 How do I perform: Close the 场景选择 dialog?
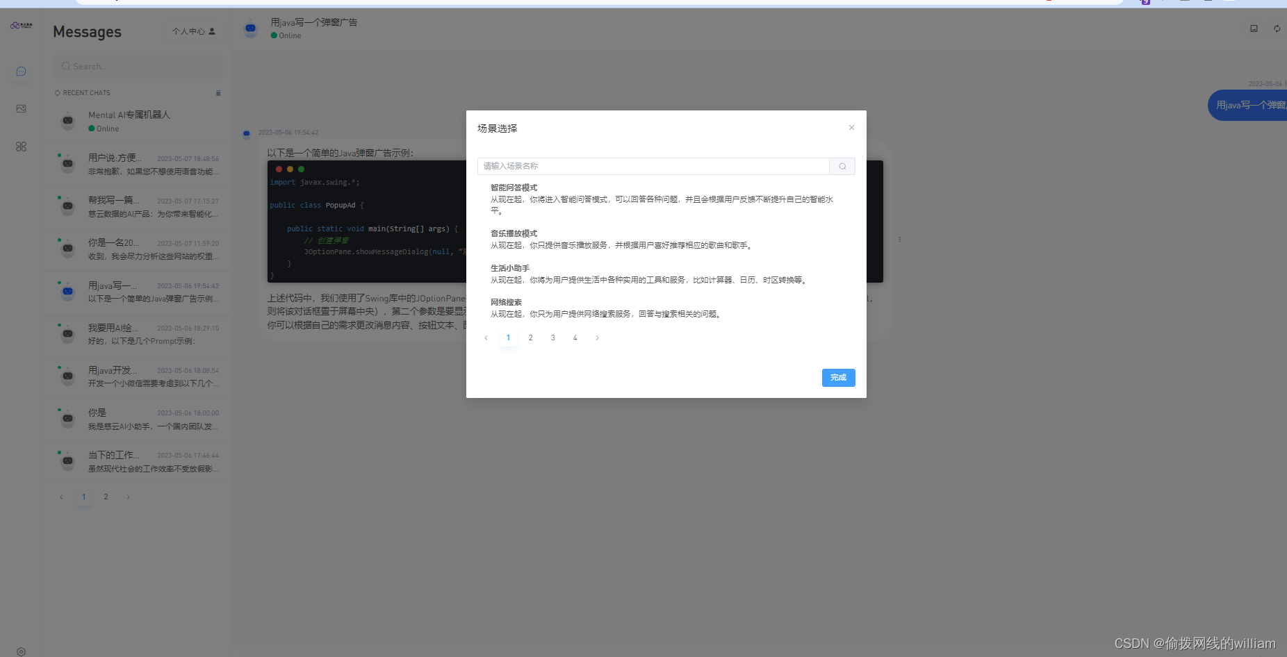coord(851,128)
